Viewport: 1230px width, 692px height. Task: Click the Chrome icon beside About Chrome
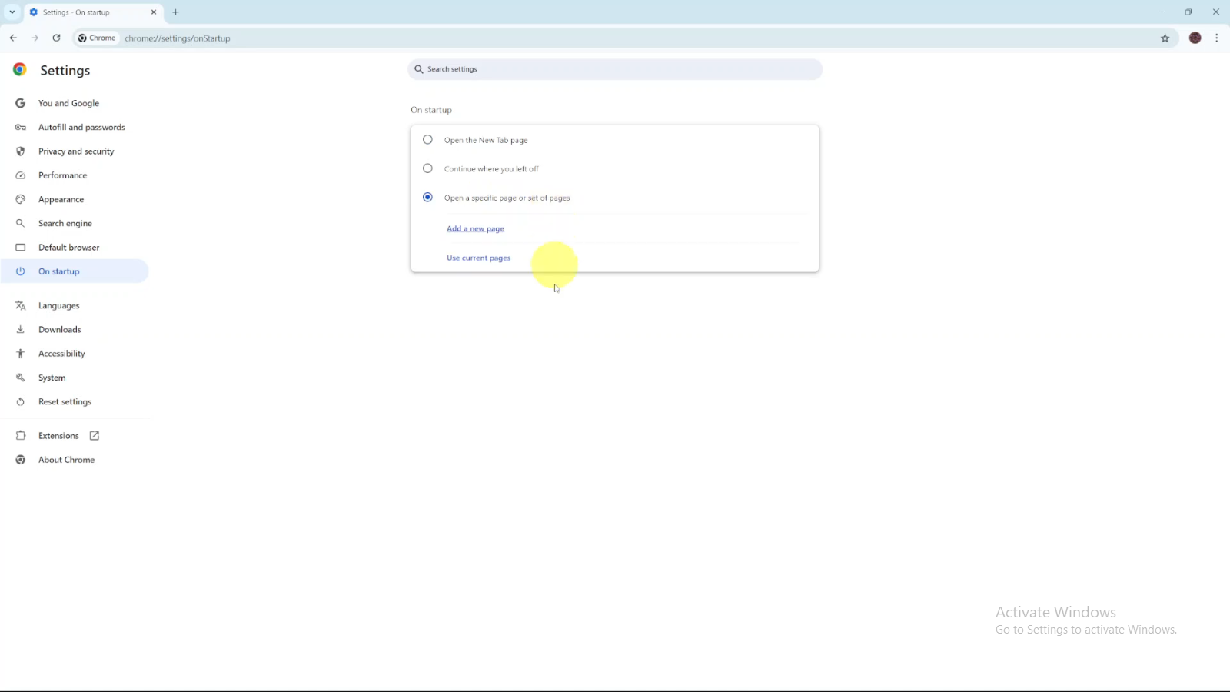(x=21, y=460)
